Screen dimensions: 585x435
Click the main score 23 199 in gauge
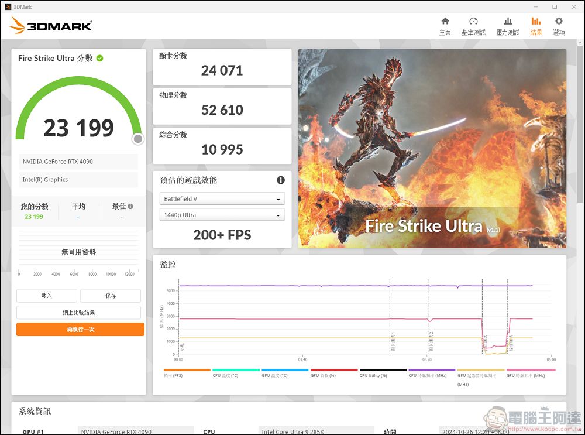coord(78,128)
